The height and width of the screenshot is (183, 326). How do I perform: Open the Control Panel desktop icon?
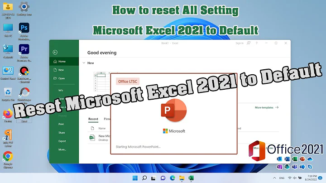[x=8, y=73]
